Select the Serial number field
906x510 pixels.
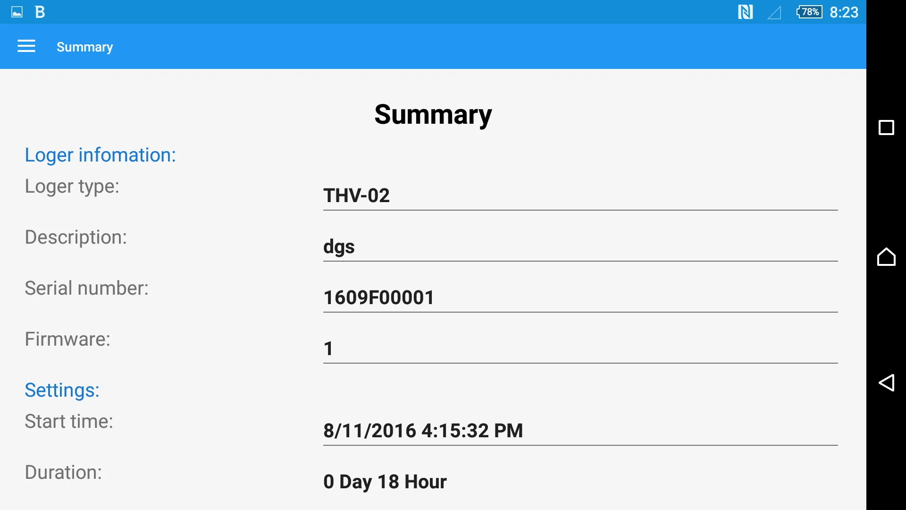point(579,297)
